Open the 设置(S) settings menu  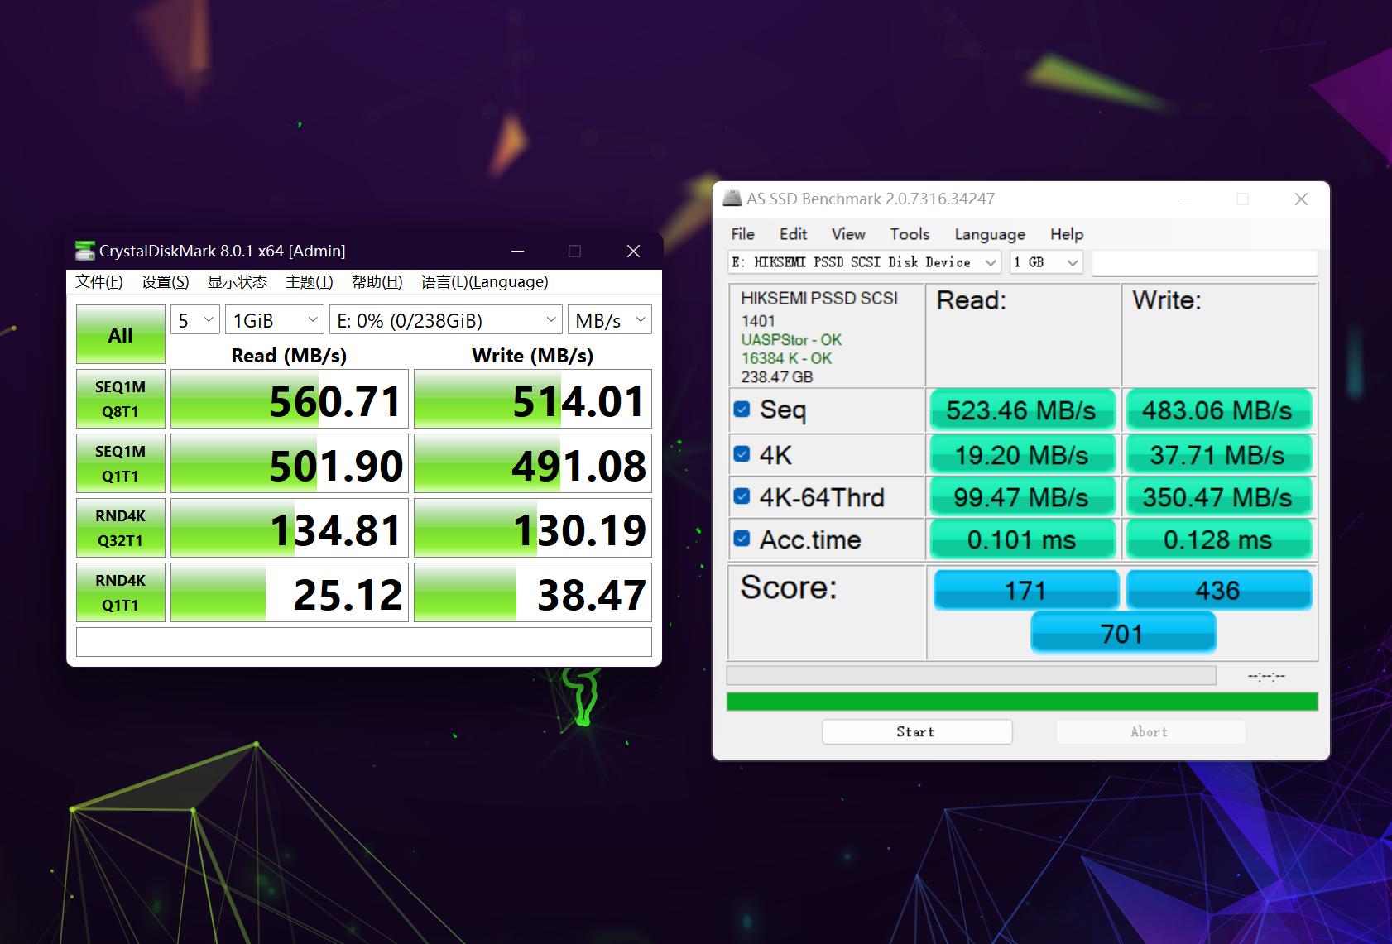[165, 282]
